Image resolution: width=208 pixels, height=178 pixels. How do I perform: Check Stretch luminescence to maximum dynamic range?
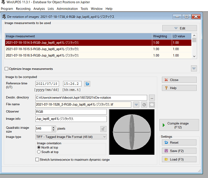point(37,160)
